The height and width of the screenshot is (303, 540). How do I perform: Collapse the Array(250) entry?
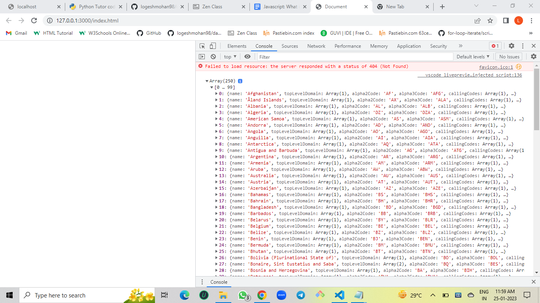(x=207, y=80)
